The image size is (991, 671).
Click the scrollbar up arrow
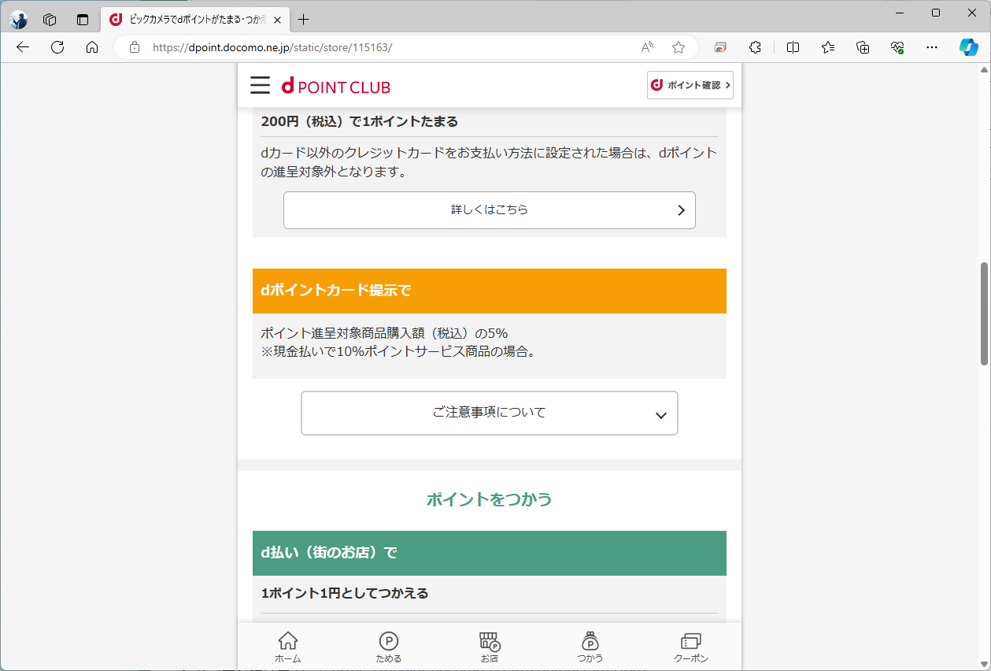(x=984, y=70)
